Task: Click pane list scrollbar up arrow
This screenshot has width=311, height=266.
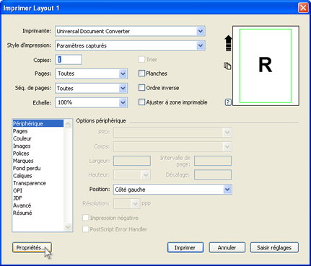Action: point(68,124)
